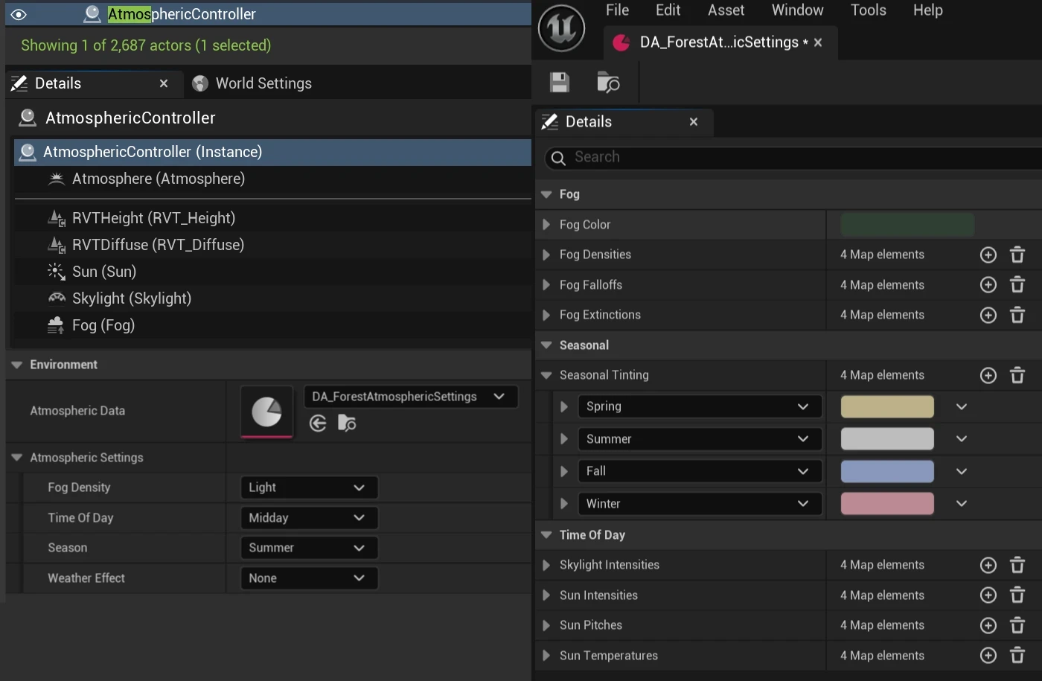Click the Unreal Engine logo
The height and width of the screenshot is (681, 1042).
[x=562, y=28]
